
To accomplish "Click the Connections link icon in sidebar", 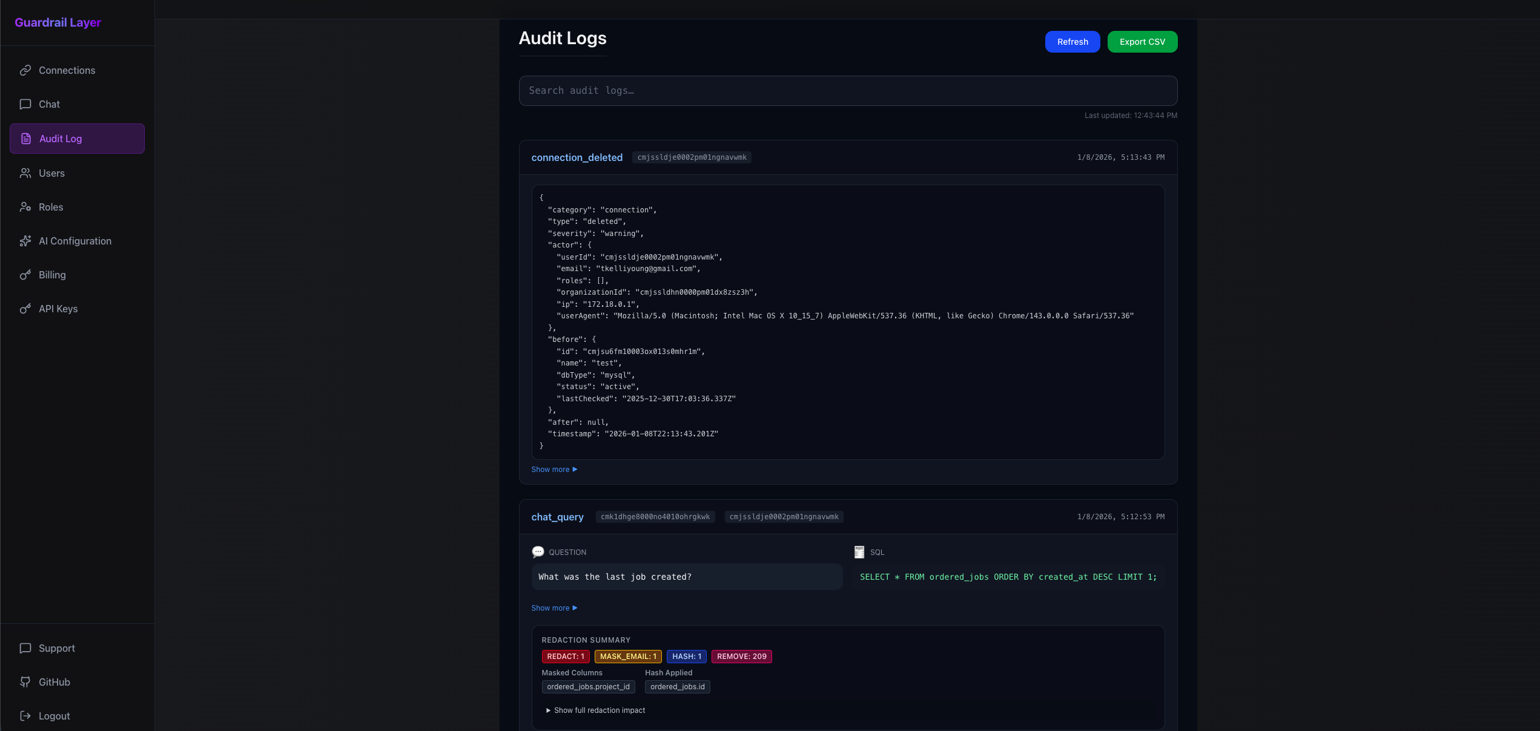I will [25, 70].
